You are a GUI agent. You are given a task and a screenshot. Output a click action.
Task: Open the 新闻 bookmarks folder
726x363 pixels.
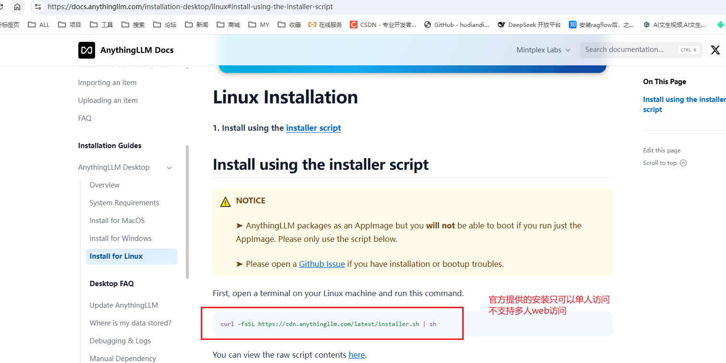click(197, 25)
